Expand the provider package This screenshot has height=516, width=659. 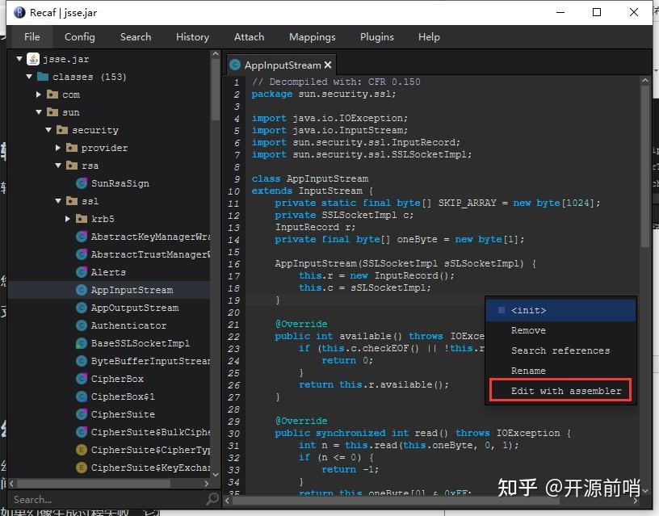tap(58, 148)
